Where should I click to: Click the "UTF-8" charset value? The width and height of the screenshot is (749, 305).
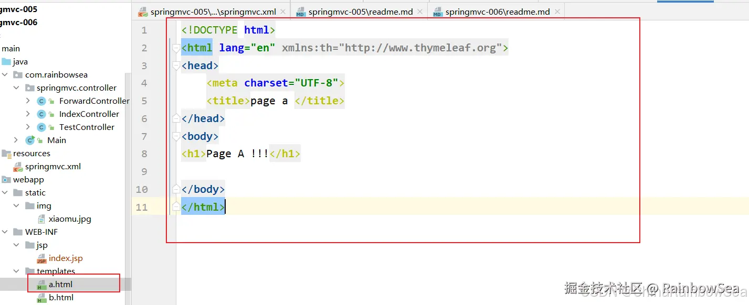click(316, 83)
